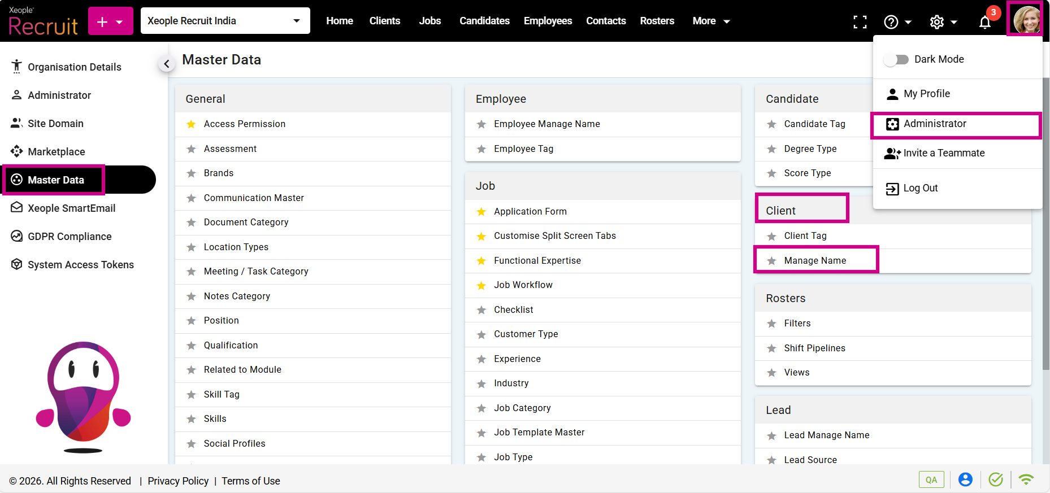The width and height of the screenshot is (1050, 493).
Task: Click the green checkmark status icon
Action: pyautogui.click(x=995, y=479)
